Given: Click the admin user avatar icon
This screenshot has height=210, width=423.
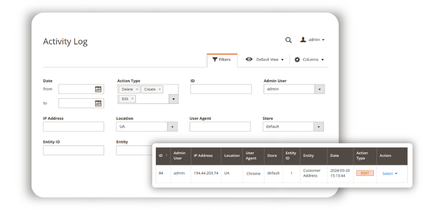Looking at the screenshot, I should tap(303, 40).
